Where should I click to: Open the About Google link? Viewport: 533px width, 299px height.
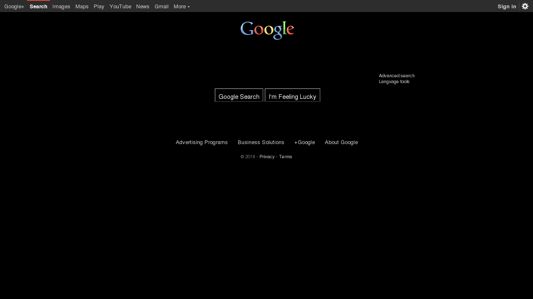click(341, 142)
